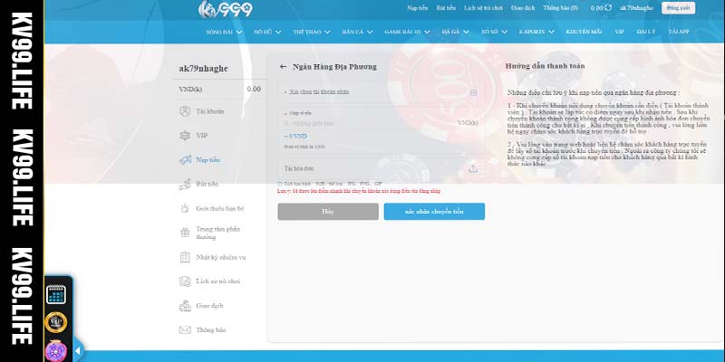This screenshot has width=725, height=362.
Task: Open the receiving account selection dropdown
Action: (x=473, y=92)
